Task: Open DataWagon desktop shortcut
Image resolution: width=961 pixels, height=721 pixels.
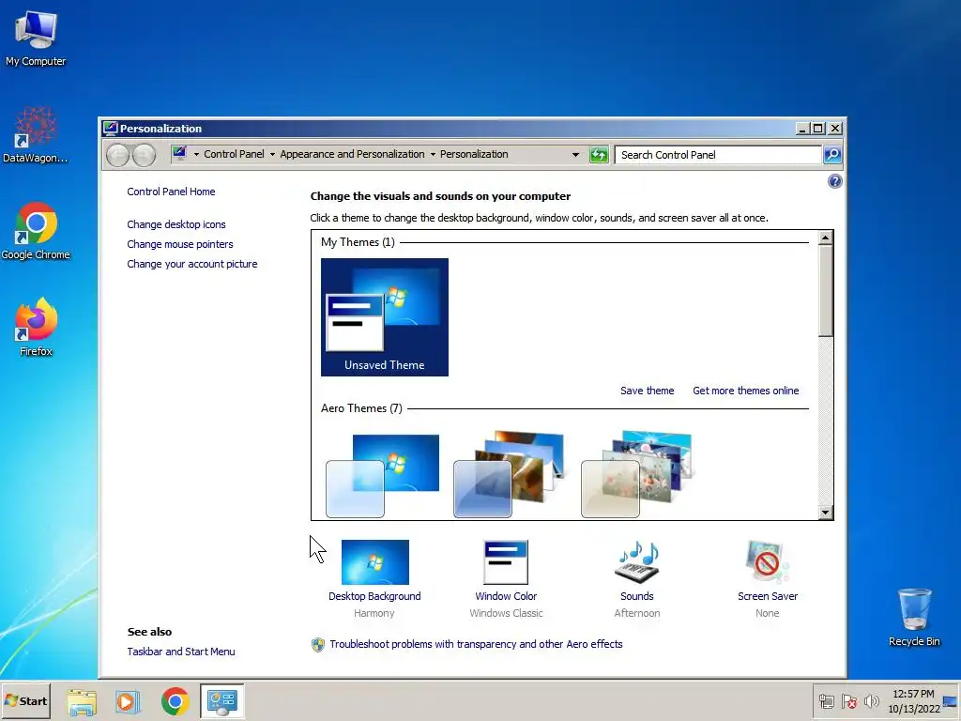Action: [x=36, y=135]
